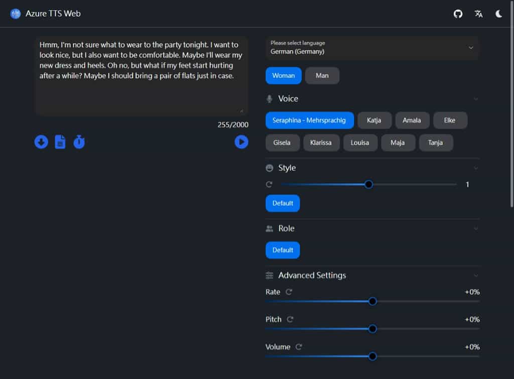Click the translate language icon
The width and height of the screenshot is (514, 379).
point(478,14)
